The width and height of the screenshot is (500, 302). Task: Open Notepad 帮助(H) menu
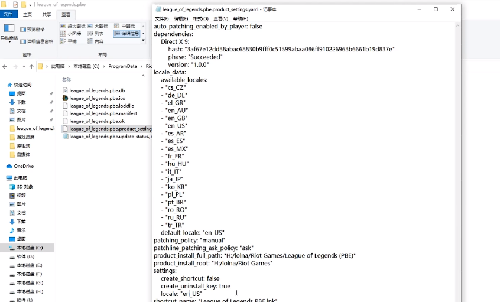click(241, 18)
